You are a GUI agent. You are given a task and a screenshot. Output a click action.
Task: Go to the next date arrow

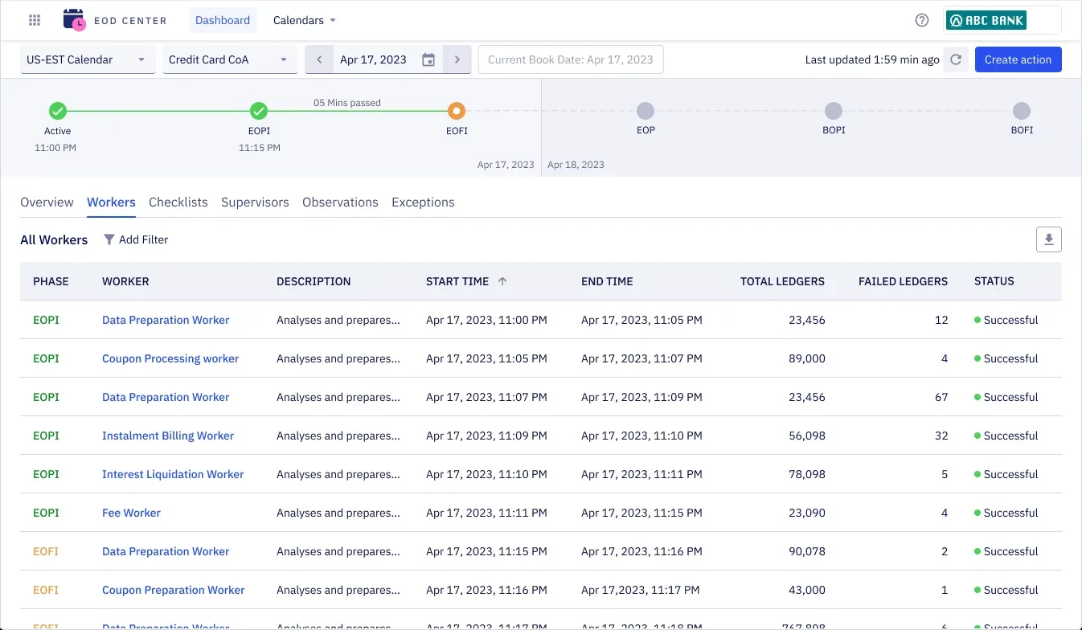[457, 59]
